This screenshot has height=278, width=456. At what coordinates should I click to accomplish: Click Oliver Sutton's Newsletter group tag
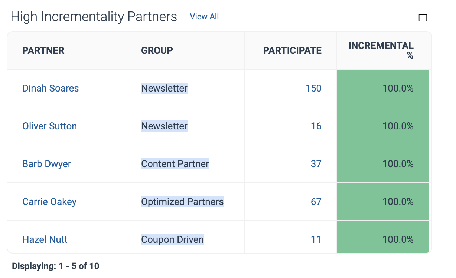164,126
